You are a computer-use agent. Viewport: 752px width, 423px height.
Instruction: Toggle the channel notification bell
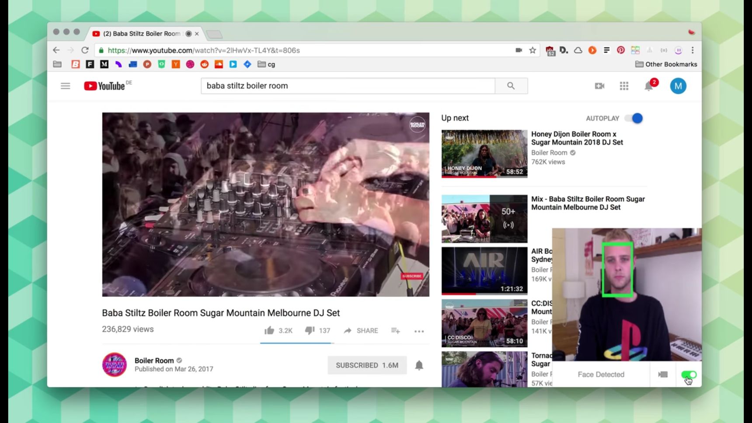pyautogui.click(x=419, y=365)
